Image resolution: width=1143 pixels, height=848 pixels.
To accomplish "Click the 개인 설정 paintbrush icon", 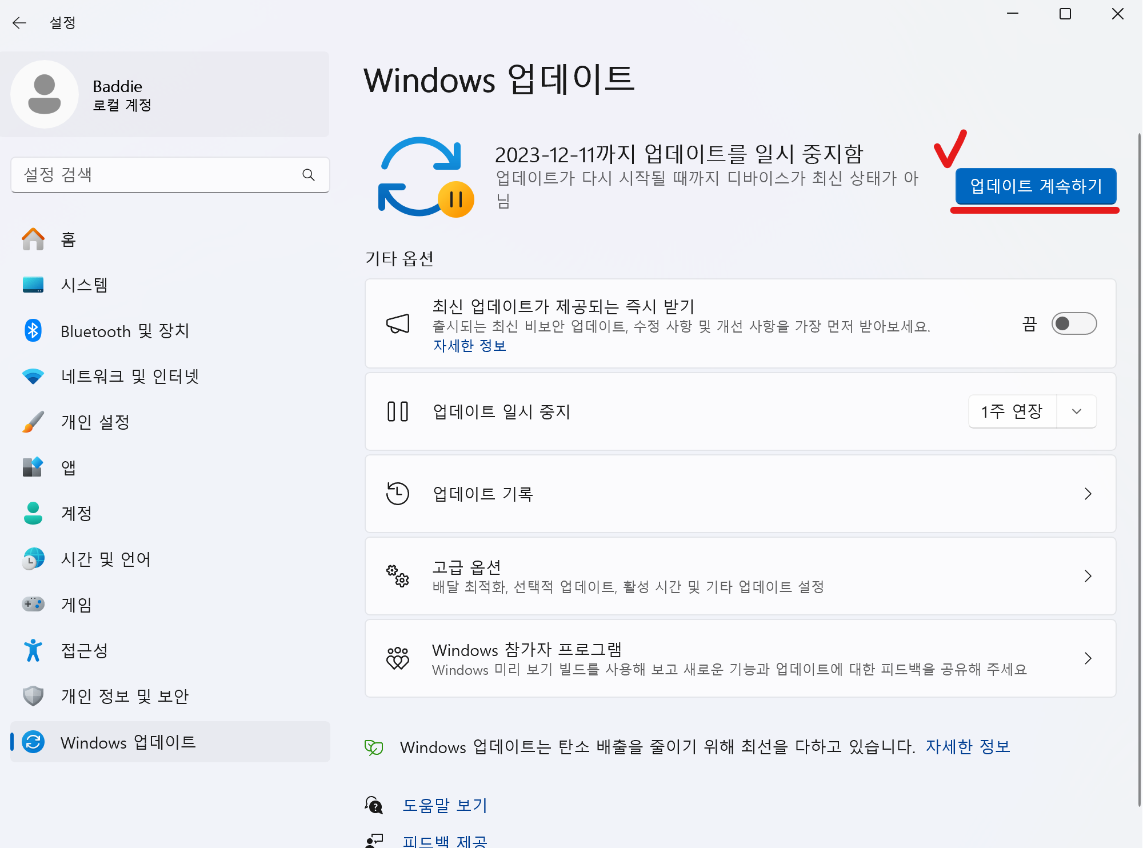I will pyautogui.click(x=33, y=422).
